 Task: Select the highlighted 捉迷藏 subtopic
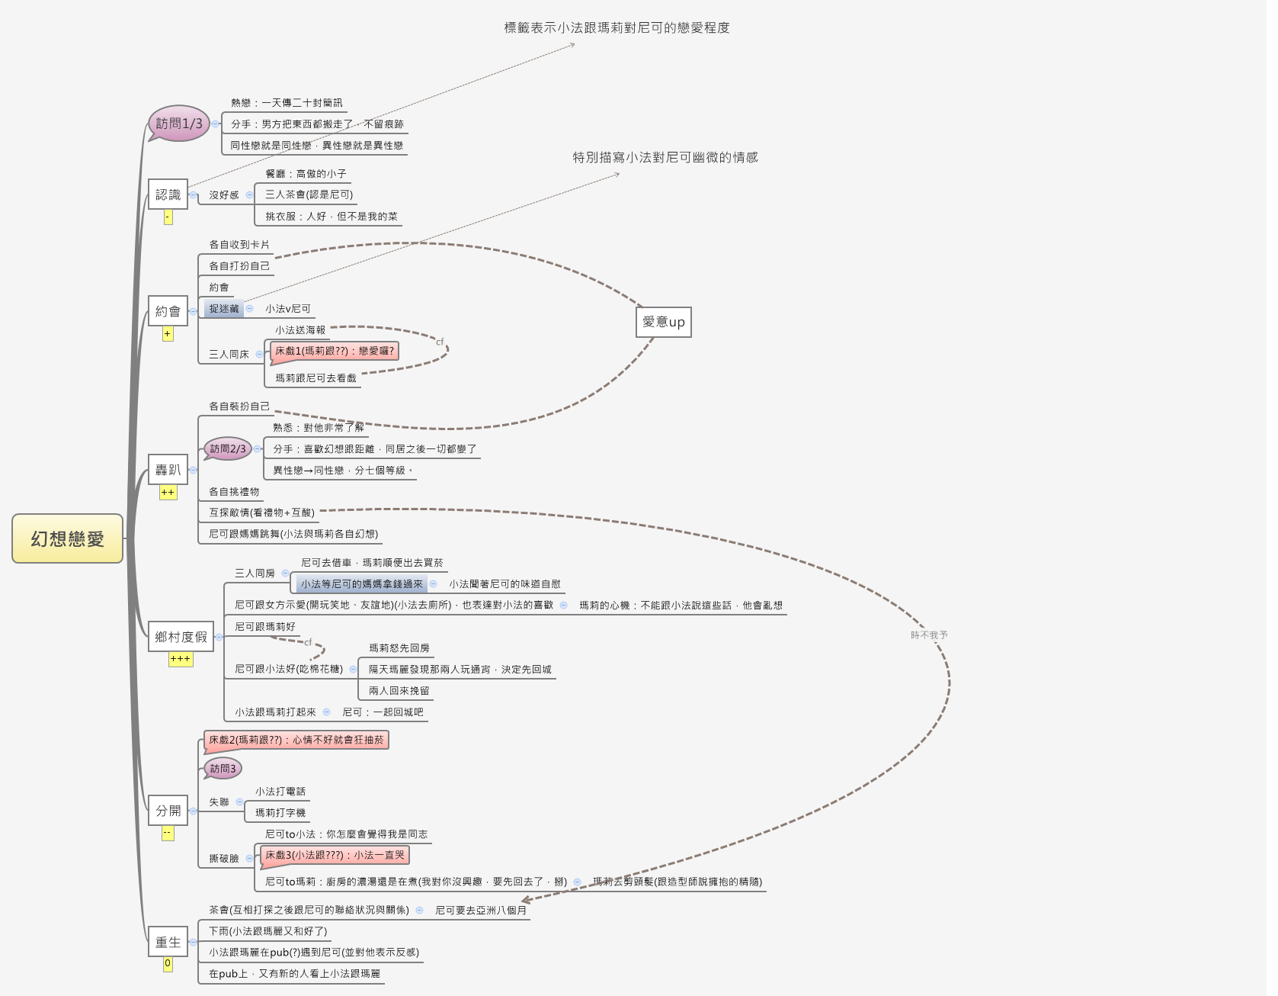pos(223,309)
